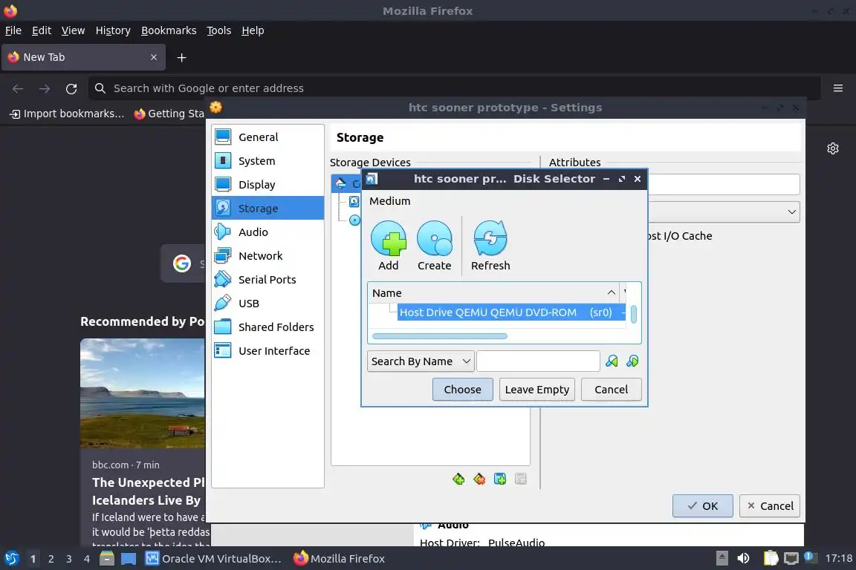Open the Network settings category
The width and height of the screenshot is (856, 570).
267,255
